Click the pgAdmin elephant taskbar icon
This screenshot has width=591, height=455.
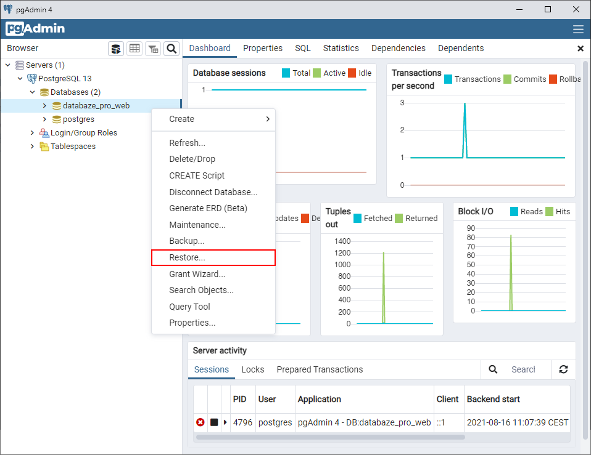pos(9,9)
